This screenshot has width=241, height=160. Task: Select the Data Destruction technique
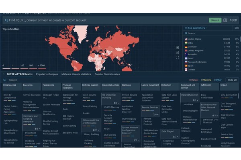point(229,95)
